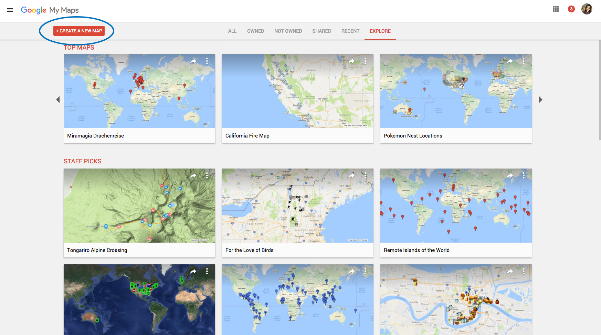Open the California Fire Map thumbnail
Viewport: 601px width, 335px height.
click(x=298, y=91)
